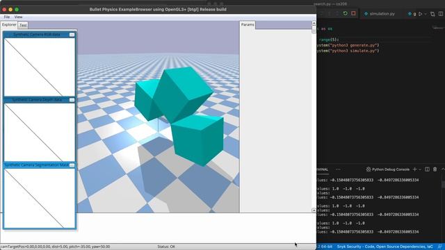Click the split terminal icon

point(427,169)
